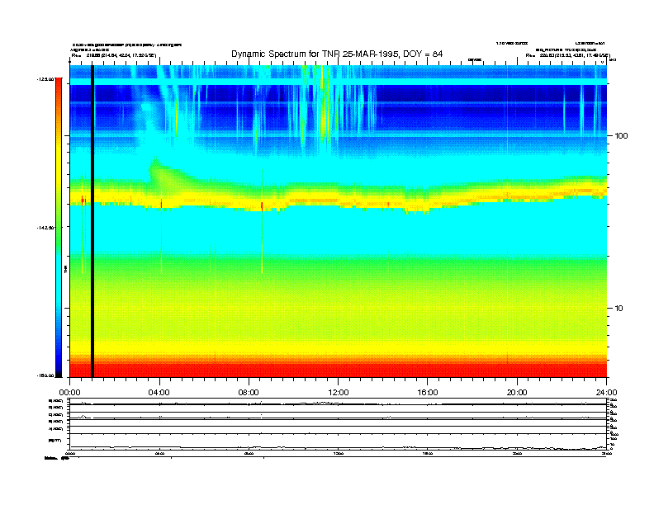Click the 12:00 time axis label
Screen dimensions: 654x505
click(x=339, y=392)
